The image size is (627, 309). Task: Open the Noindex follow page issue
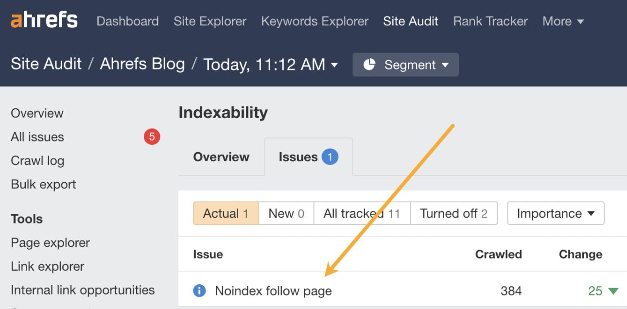coord(273,291)
